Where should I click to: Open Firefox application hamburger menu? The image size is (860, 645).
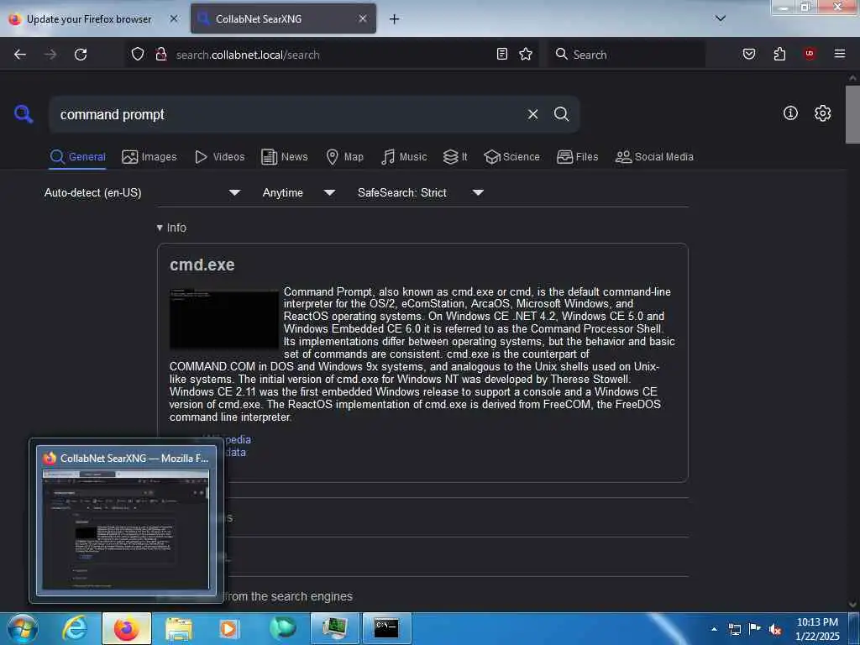[x=840, y=54]
